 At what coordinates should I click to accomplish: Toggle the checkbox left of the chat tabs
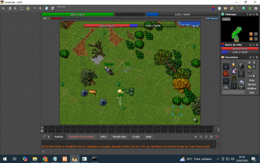[44, 137]
